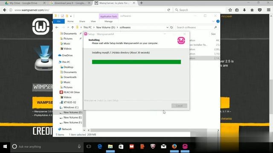
Task: Open recent locations dropdown in Explorer
Action: (68, 27)
